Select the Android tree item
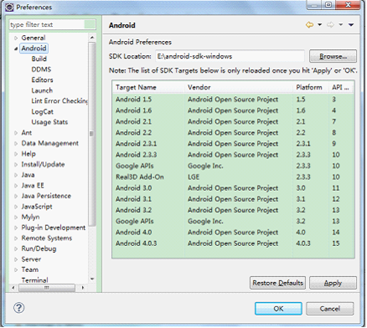The image size is (367, 328). point(33,48)
